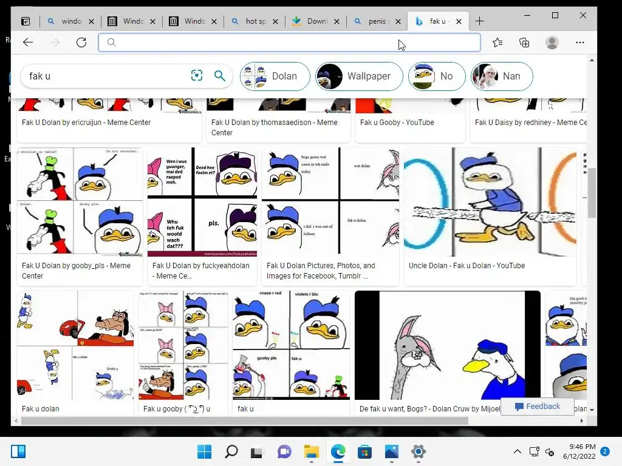The image size is (622, 466).
Task: Open the user profile avatar icon
Action: (552, 42)
